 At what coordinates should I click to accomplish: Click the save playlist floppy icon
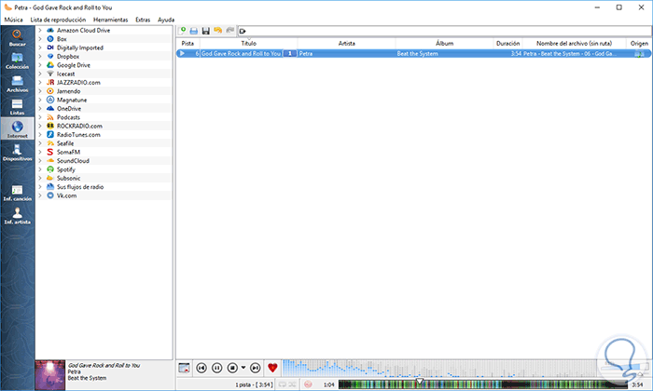click(x=206, y=31)
